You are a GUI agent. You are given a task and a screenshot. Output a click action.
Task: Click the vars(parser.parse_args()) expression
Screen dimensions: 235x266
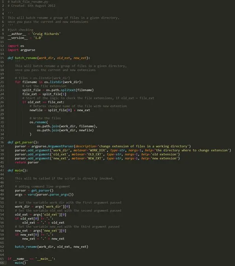pos(51,195)
